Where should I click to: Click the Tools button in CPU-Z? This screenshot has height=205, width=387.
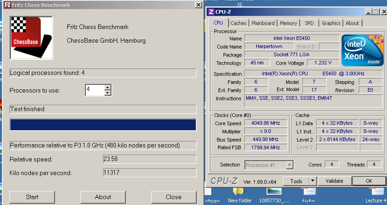(296, 181)
